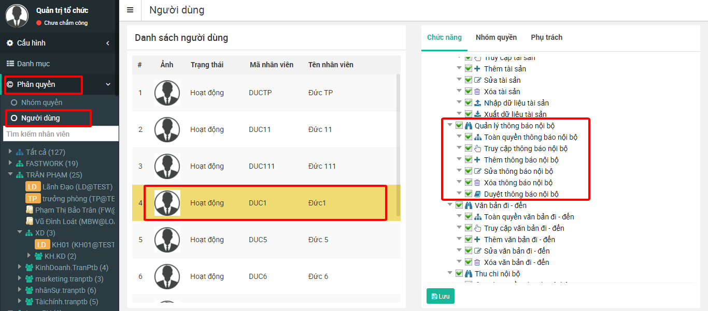708x311 pixels.
Task: Click the trash icon for Xóa thông báo nội bộ
Action: tap(477, 183)
